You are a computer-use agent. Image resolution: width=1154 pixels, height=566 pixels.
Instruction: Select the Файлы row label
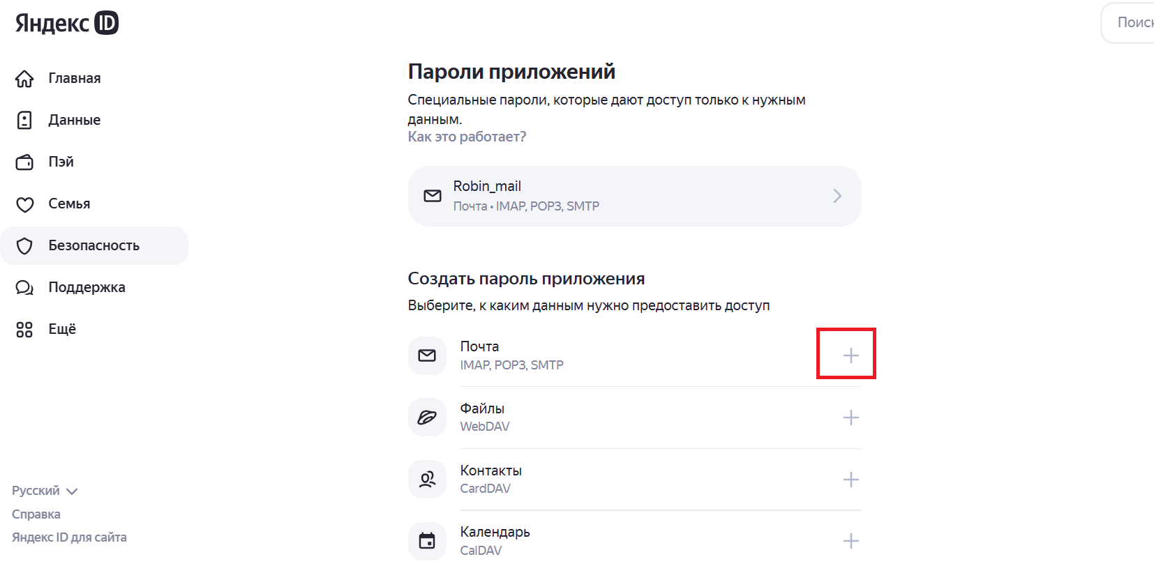pyautogui.click(x=482, y=408)
